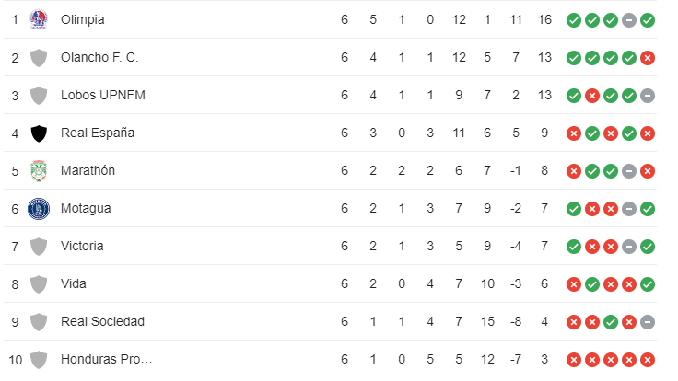Click Olimpia's 16 points value

(x=544, y=19)
